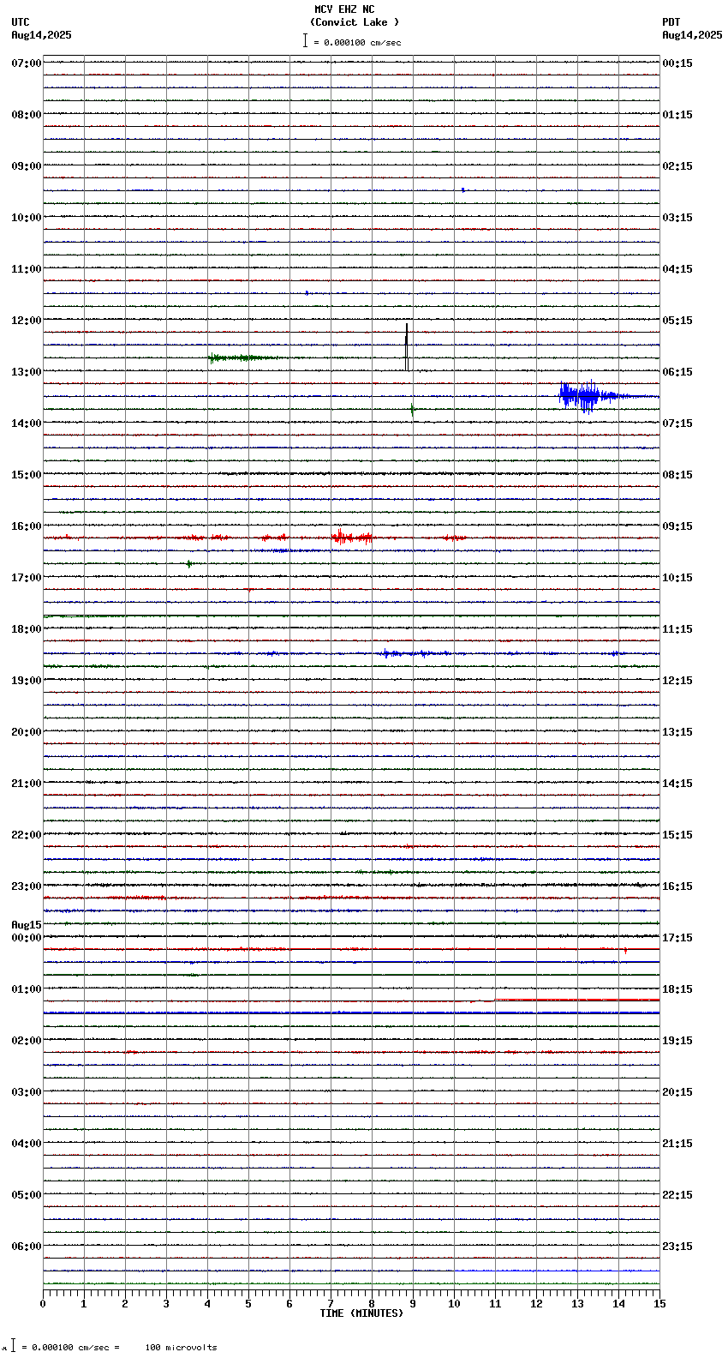Click the 10:00 UTC row label

point(27,218)
